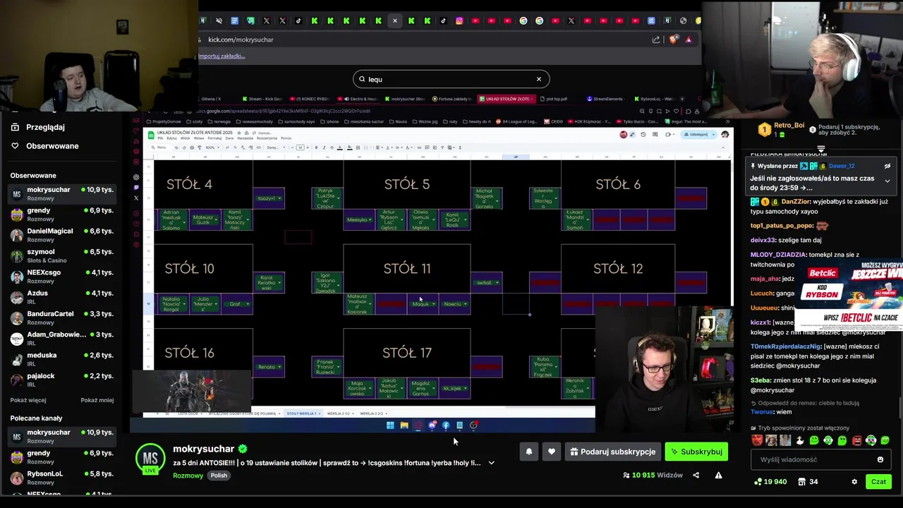Screen dimensions: 903x508
Task: Select the STÓŁ 12 header cell
Action: pyautogui.click(x=618, y=268)
